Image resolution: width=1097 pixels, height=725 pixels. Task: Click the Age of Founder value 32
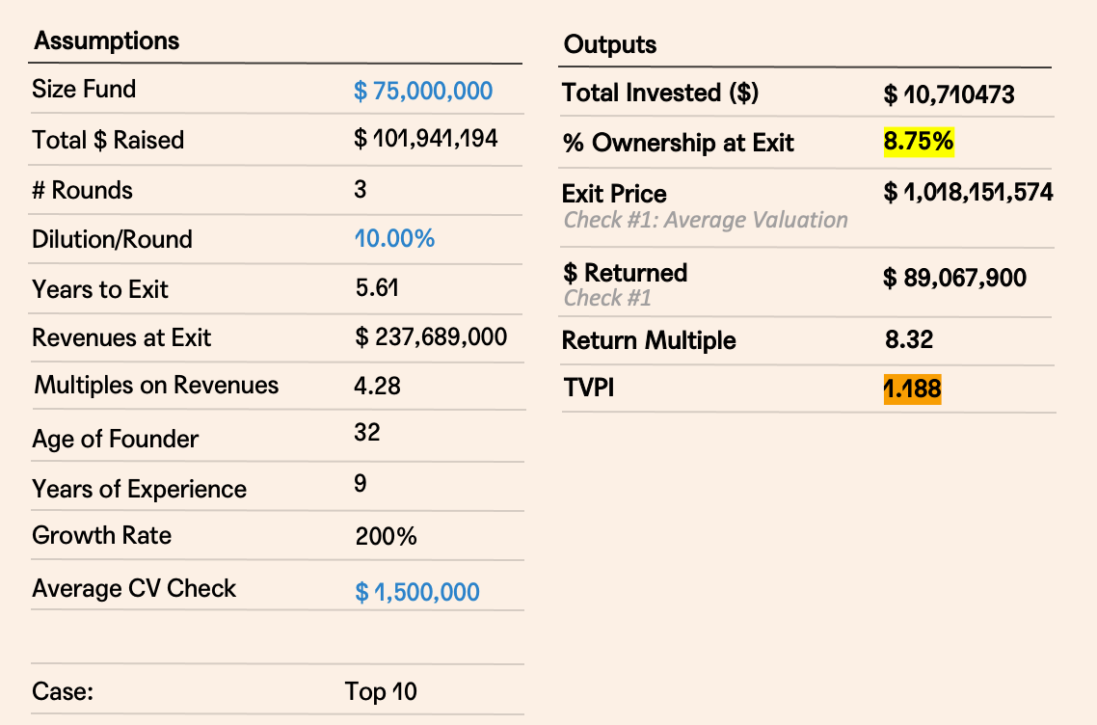367,433
